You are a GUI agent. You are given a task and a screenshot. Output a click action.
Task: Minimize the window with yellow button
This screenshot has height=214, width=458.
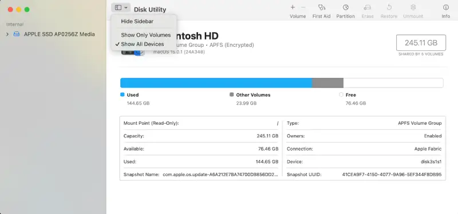(x=19, y=10)
